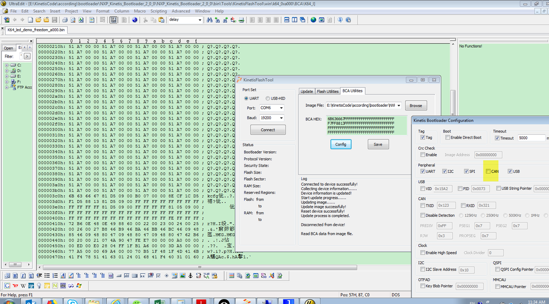Click the Bold HTML icon in bottom toolbar
This screenshot has width=549, height=304.
[x=15, y=275]
